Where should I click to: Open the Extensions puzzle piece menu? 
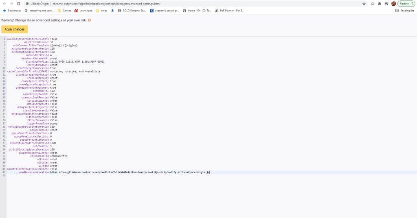click(x=380, y=4)
